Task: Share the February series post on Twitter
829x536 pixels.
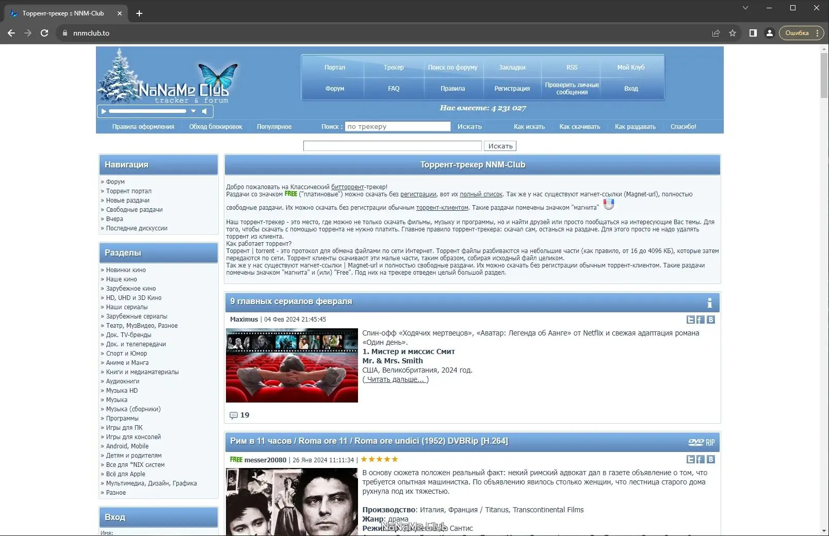Action: click(x=691, y=320)
